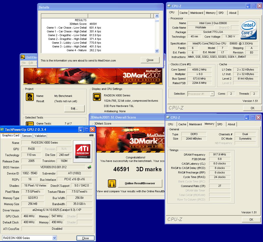
Task: Click the DRAM Frequency value 917.9 MHz
Action: (x=220, y=154)
